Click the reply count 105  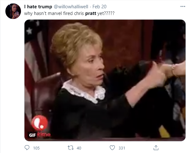tap(36, 148)
